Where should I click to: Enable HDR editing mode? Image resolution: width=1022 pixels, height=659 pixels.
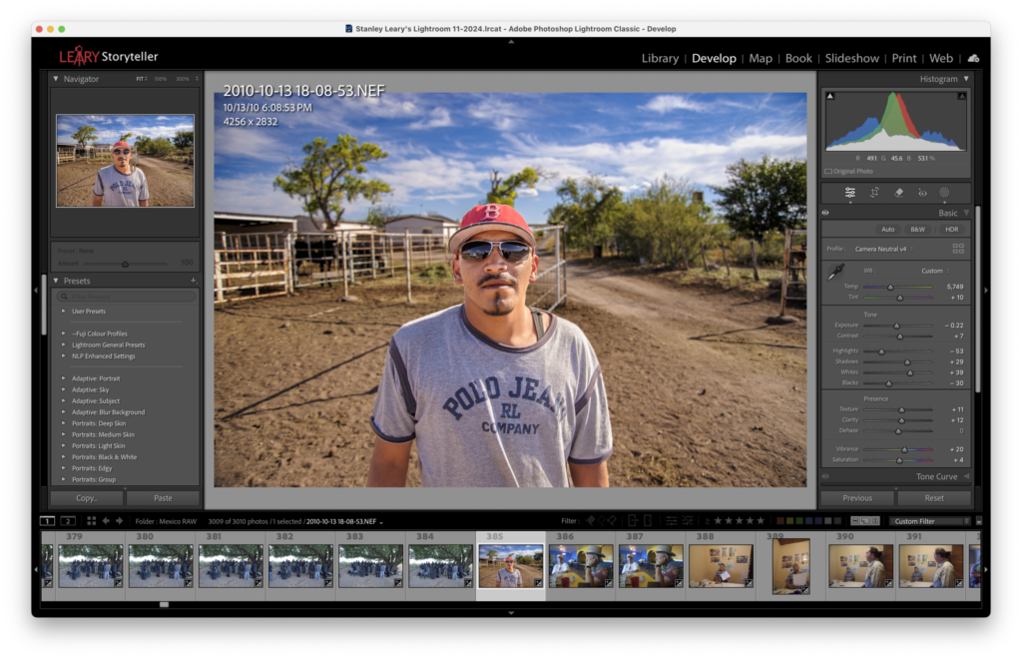click(951, 230)
